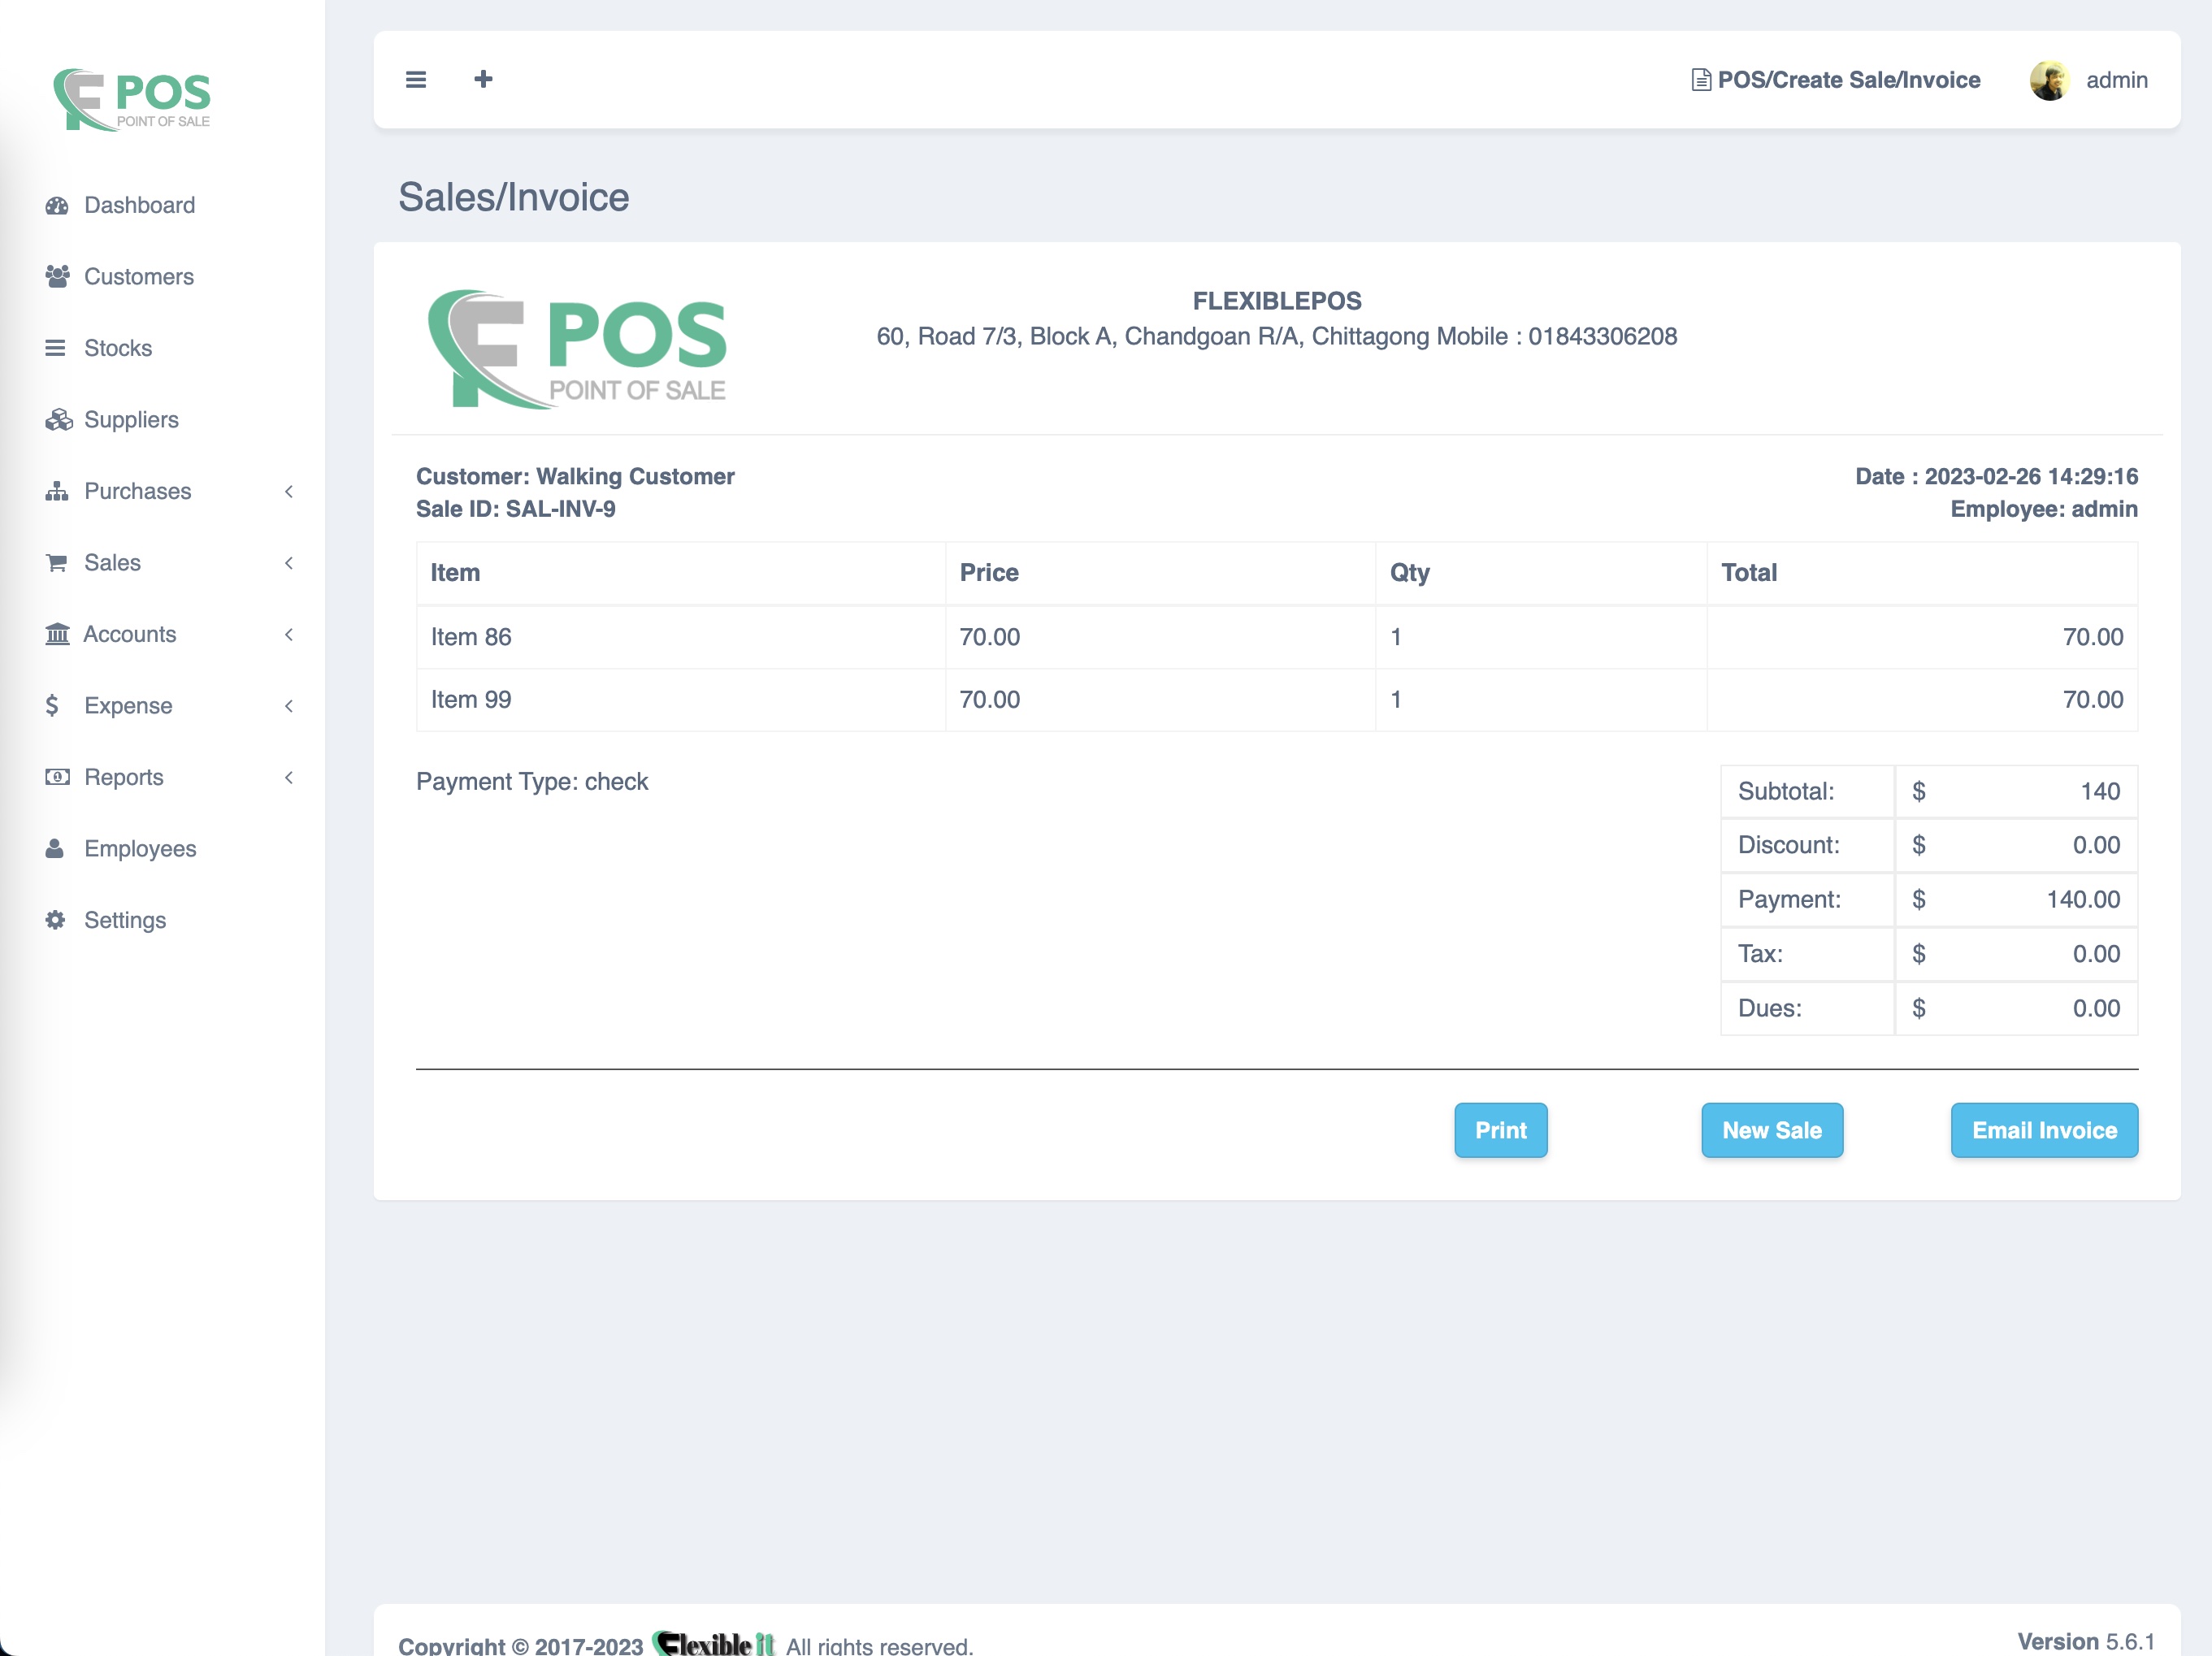Open the Stocks menu item
Viewport: 2212px width, 1656px height.
click(118, 348)
